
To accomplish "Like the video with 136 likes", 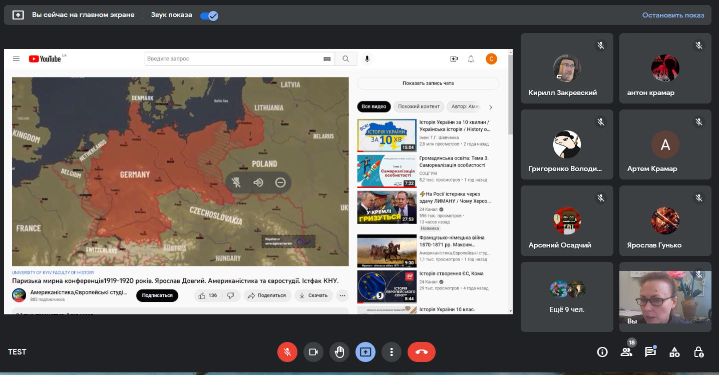I will point(208,295).
